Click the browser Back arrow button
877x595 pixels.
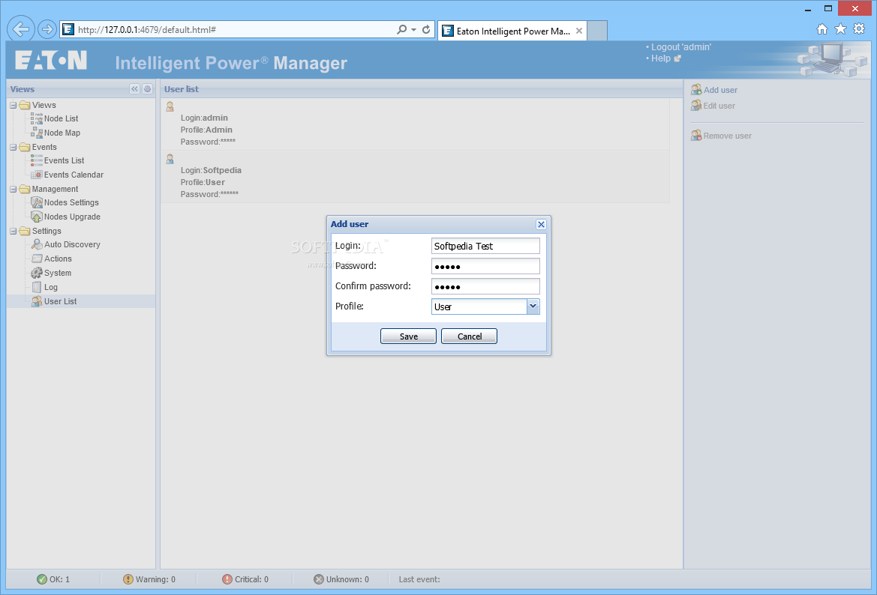pos(21,29)
